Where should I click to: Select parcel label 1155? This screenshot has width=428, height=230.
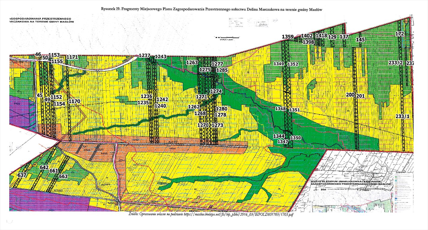tap(57, 61)
